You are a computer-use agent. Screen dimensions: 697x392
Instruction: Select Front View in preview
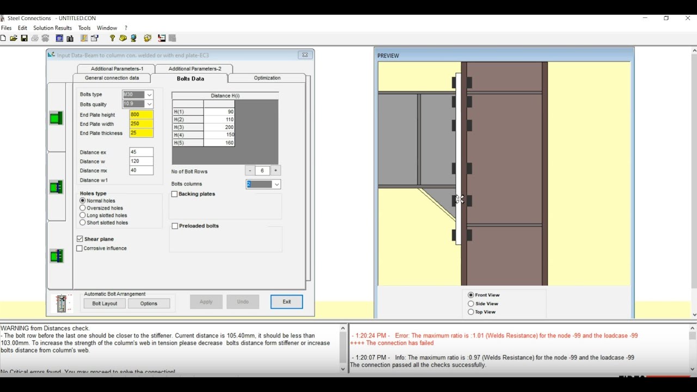pos(471,295)
